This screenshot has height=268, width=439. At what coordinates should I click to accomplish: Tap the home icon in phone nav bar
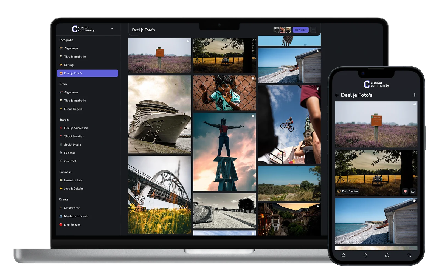point(343,255)
